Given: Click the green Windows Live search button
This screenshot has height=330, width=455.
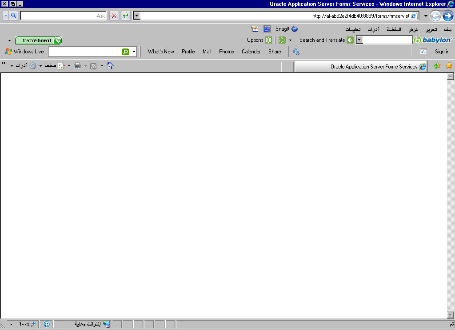Looking at the screenshot, I should [x=125, y=52].
